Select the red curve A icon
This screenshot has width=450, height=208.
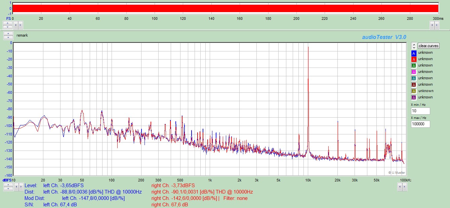(x=414, y=59)
